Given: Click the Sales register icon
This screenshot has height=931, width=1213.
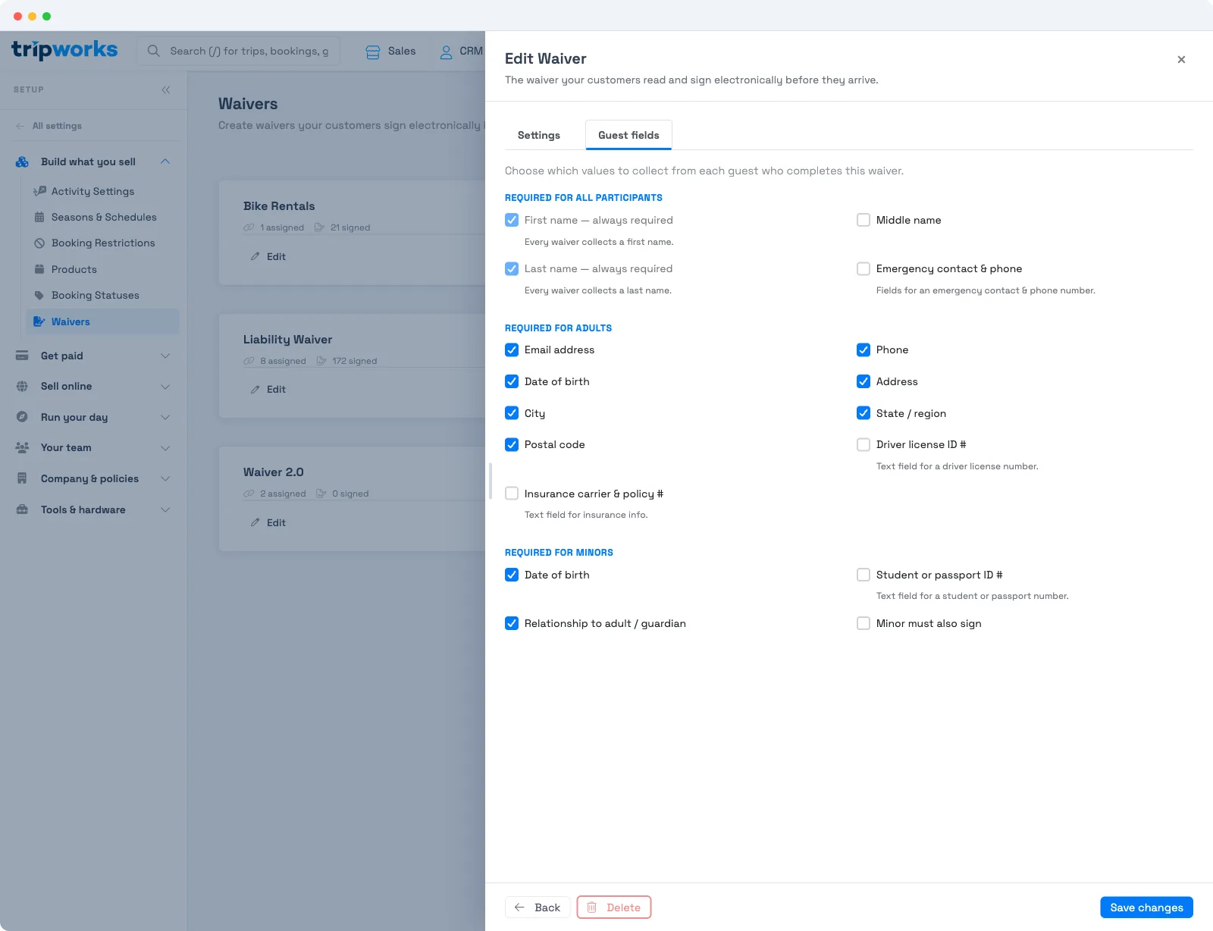Looking at the screenshot, I should (373, 52).
